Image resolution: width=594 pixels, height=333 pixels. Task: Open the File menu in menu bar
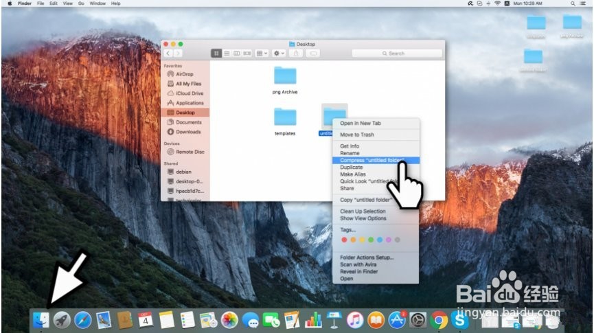tap(41, 3)
